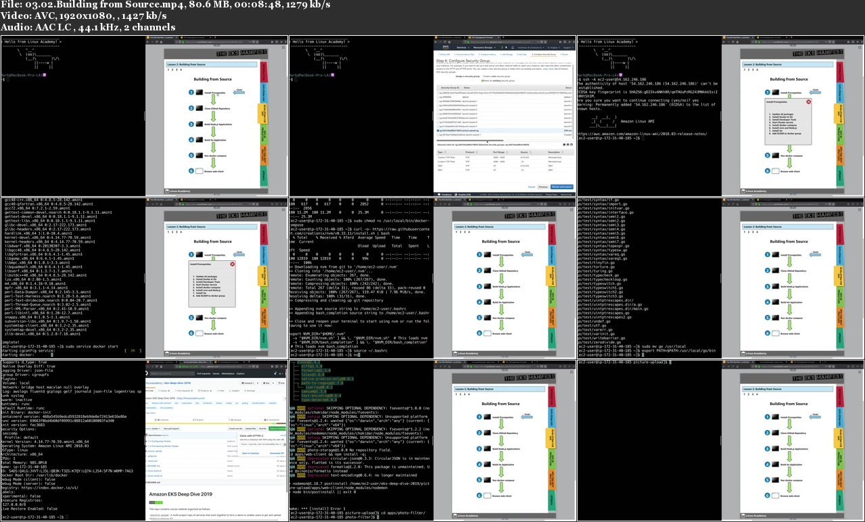Image resolution: width=865 pixels, height=522 pixels.
Task: Click Previous in the security group wizard
Action: [543, 187]
